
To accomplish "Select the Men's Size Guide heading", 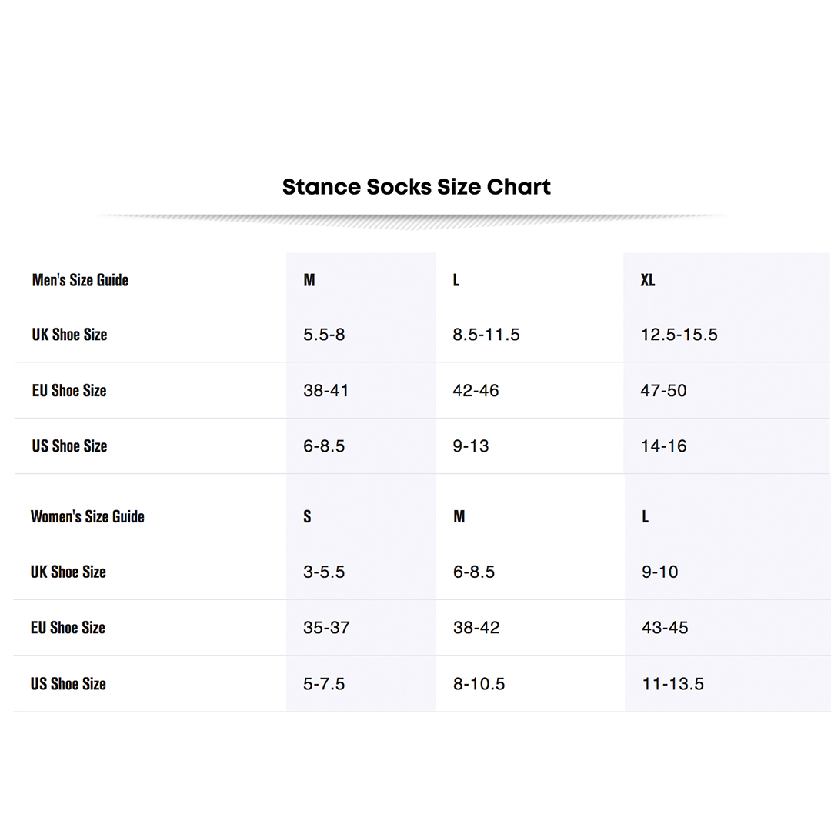I will coord(80,280).
